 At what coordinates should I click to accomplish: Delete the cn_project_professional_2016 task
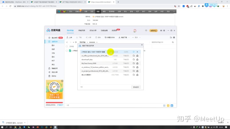point(137,71)
